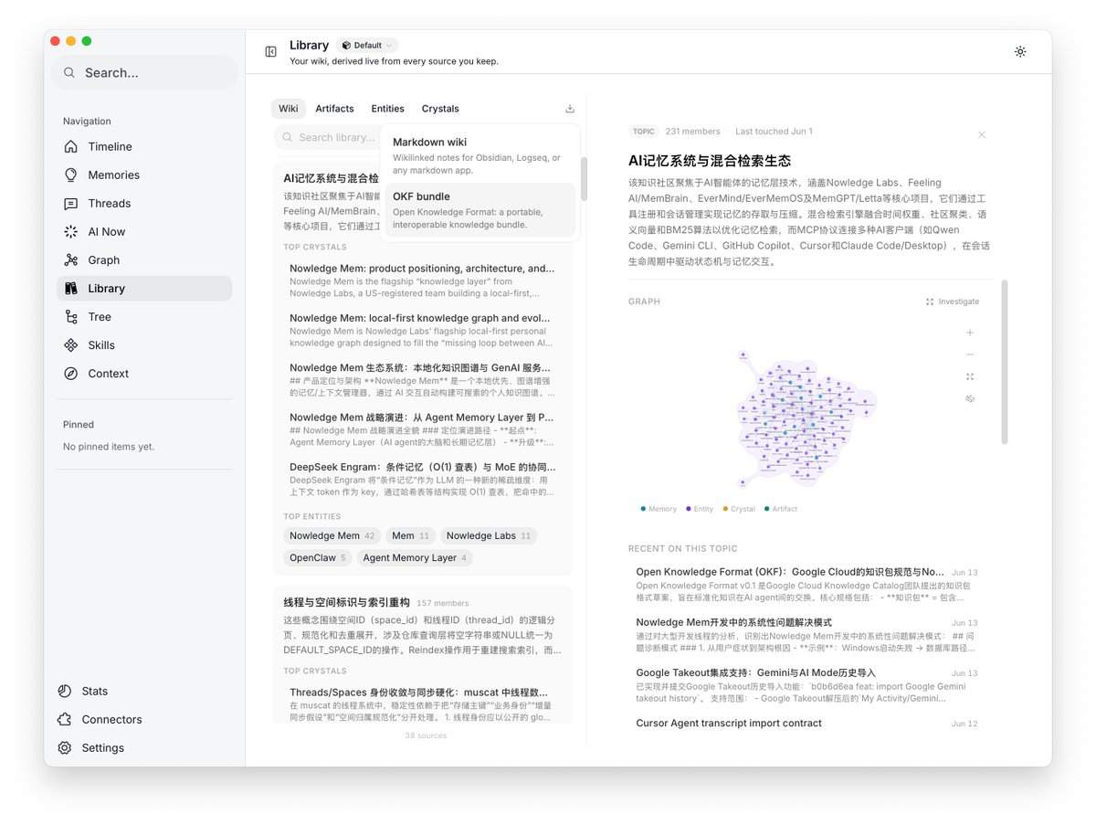
Task: Click the Crystal legend dot in graph
Action: coord(725,508)
